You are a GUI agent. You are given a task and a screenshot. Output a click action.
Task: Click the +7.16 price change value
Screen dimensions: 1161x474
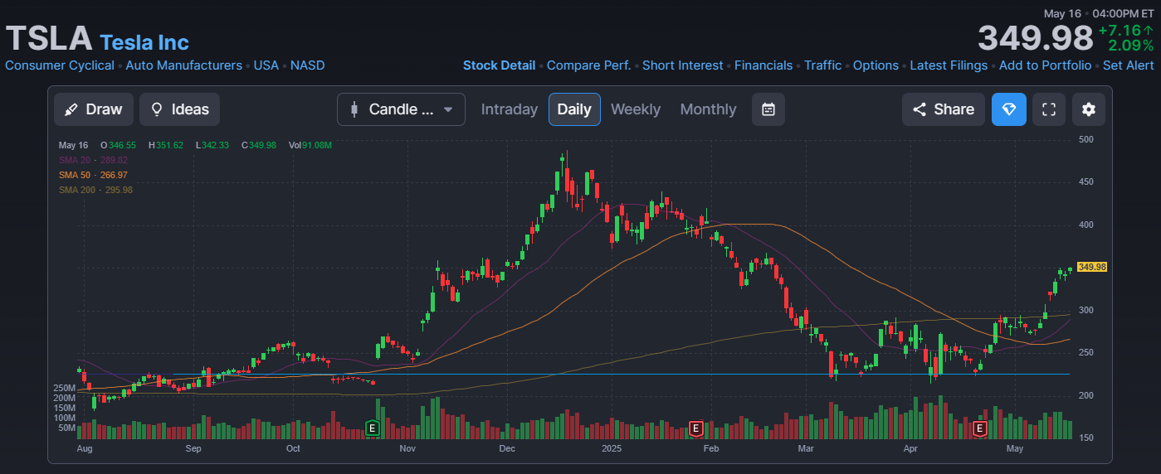coord(1125,30)
